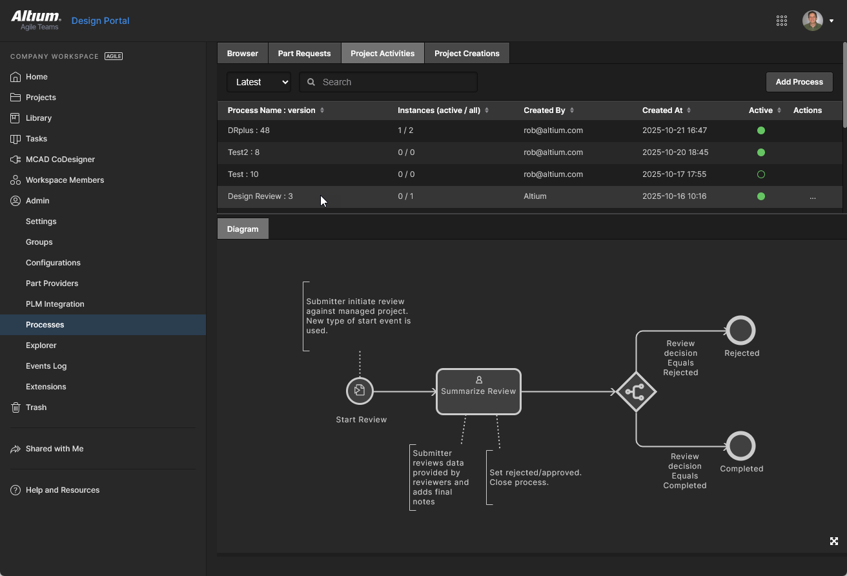Open user profile avatar dropdown arrow

pos(832,21)
